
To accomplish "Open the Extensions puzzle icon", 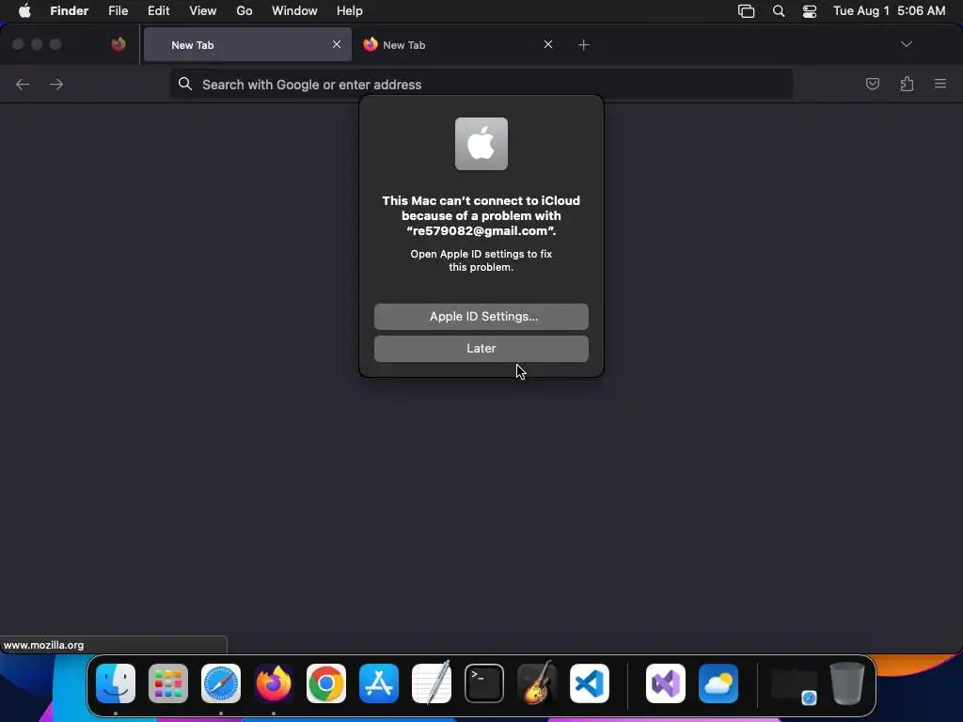I will 907,84.
